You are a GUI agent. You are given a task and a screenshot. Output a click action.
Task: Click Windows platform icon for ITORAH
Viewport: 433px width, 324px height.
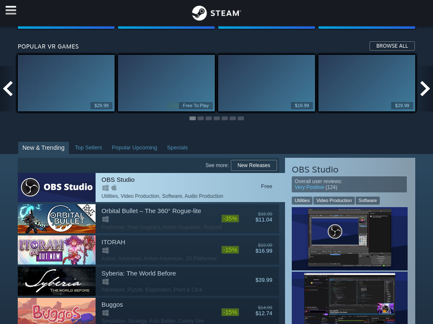pos(105,251)
